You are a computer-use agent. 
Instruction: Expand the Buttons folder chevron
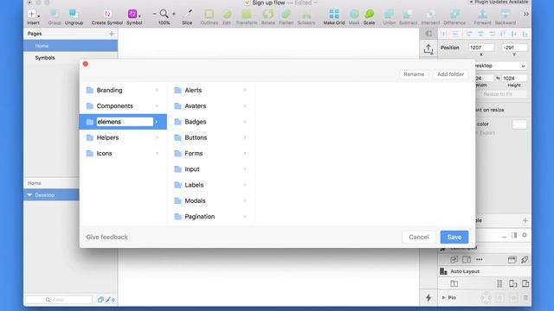click(x=244, y=137)
